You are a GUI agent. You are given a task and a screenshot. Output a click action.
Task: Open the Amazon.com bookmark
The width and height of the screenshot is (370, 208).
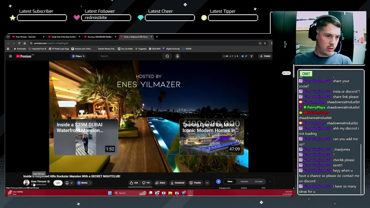coord(82,49)
